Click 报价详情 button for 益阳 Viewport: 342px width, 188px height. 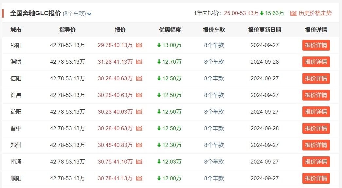point(316,112)
